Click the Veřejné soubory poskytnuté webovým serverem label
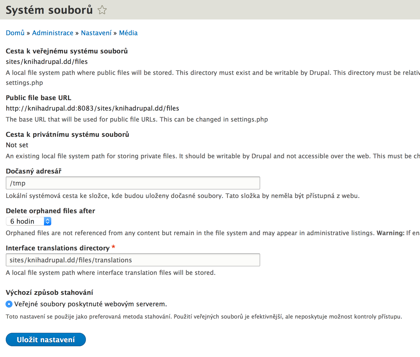Screen dimensions: 420x357 click(91, 304)
